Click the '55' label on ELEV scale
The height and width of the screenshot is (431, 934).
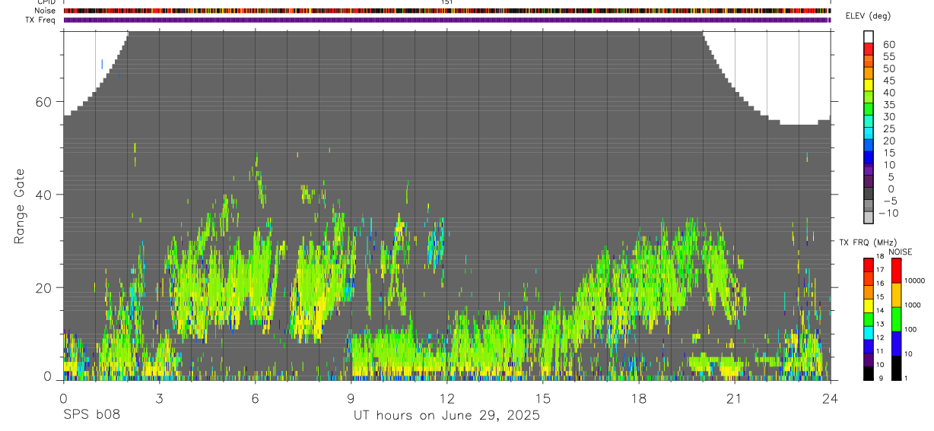[x=888, y=57]
